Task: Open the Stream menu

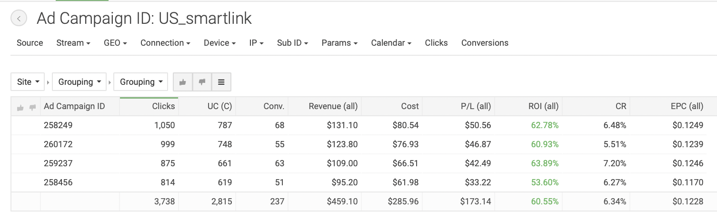Action: tap(73, 43)
